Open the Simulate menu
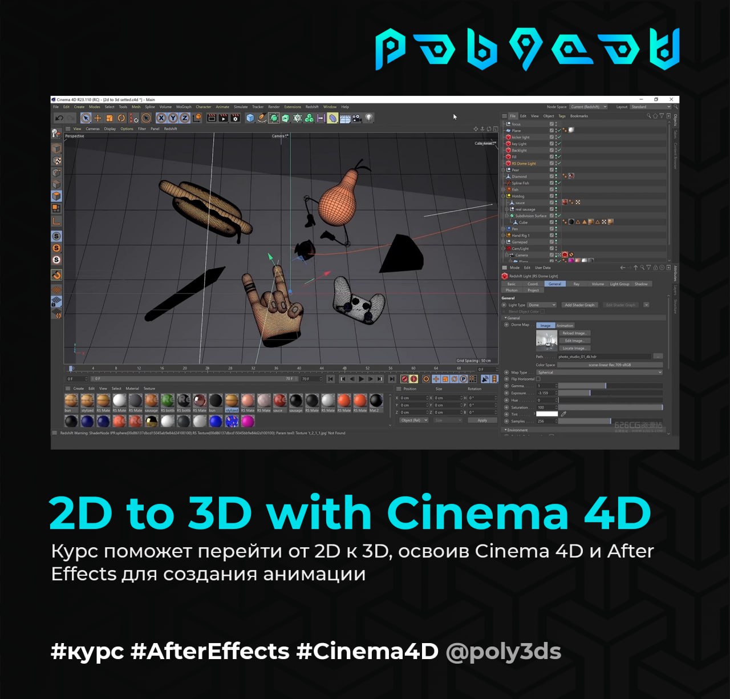 pyautogui.click(x=241, y=107)
